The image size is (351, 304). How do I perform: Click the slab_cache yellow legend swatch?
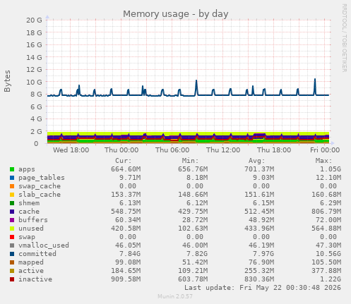pyautogui.click(x=12, y=195)
